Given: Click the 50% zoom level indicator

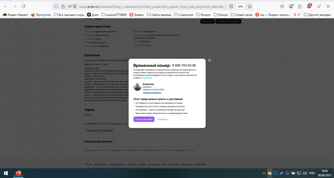Looking at the screenshot, I should pyautogui.click(x=240, y=7).
